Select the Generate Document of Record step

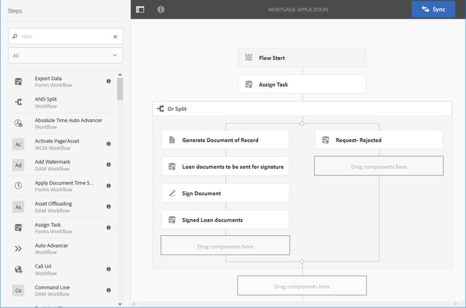click(226, 140)
